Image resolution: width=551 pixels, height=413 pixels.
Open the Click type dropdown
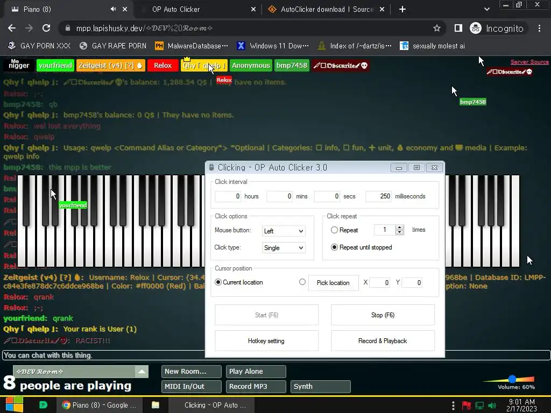(x=284, y=247)
